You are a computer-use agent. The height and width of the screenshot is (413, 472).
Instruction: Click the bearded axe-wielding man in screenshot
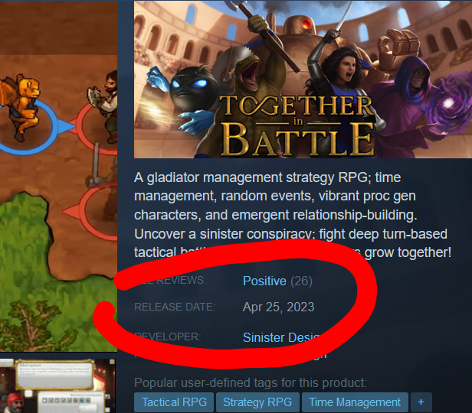point(104,105)
